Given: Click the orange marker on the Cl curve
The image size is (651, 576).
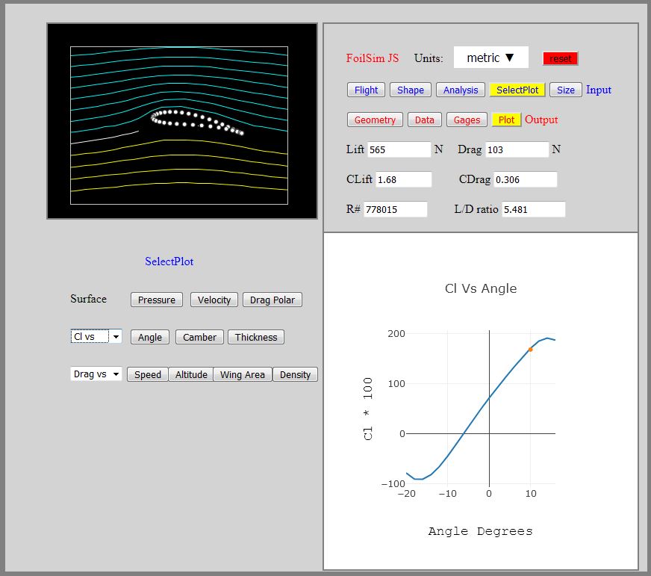Looking at the screenshot, I should click(531, 350).
